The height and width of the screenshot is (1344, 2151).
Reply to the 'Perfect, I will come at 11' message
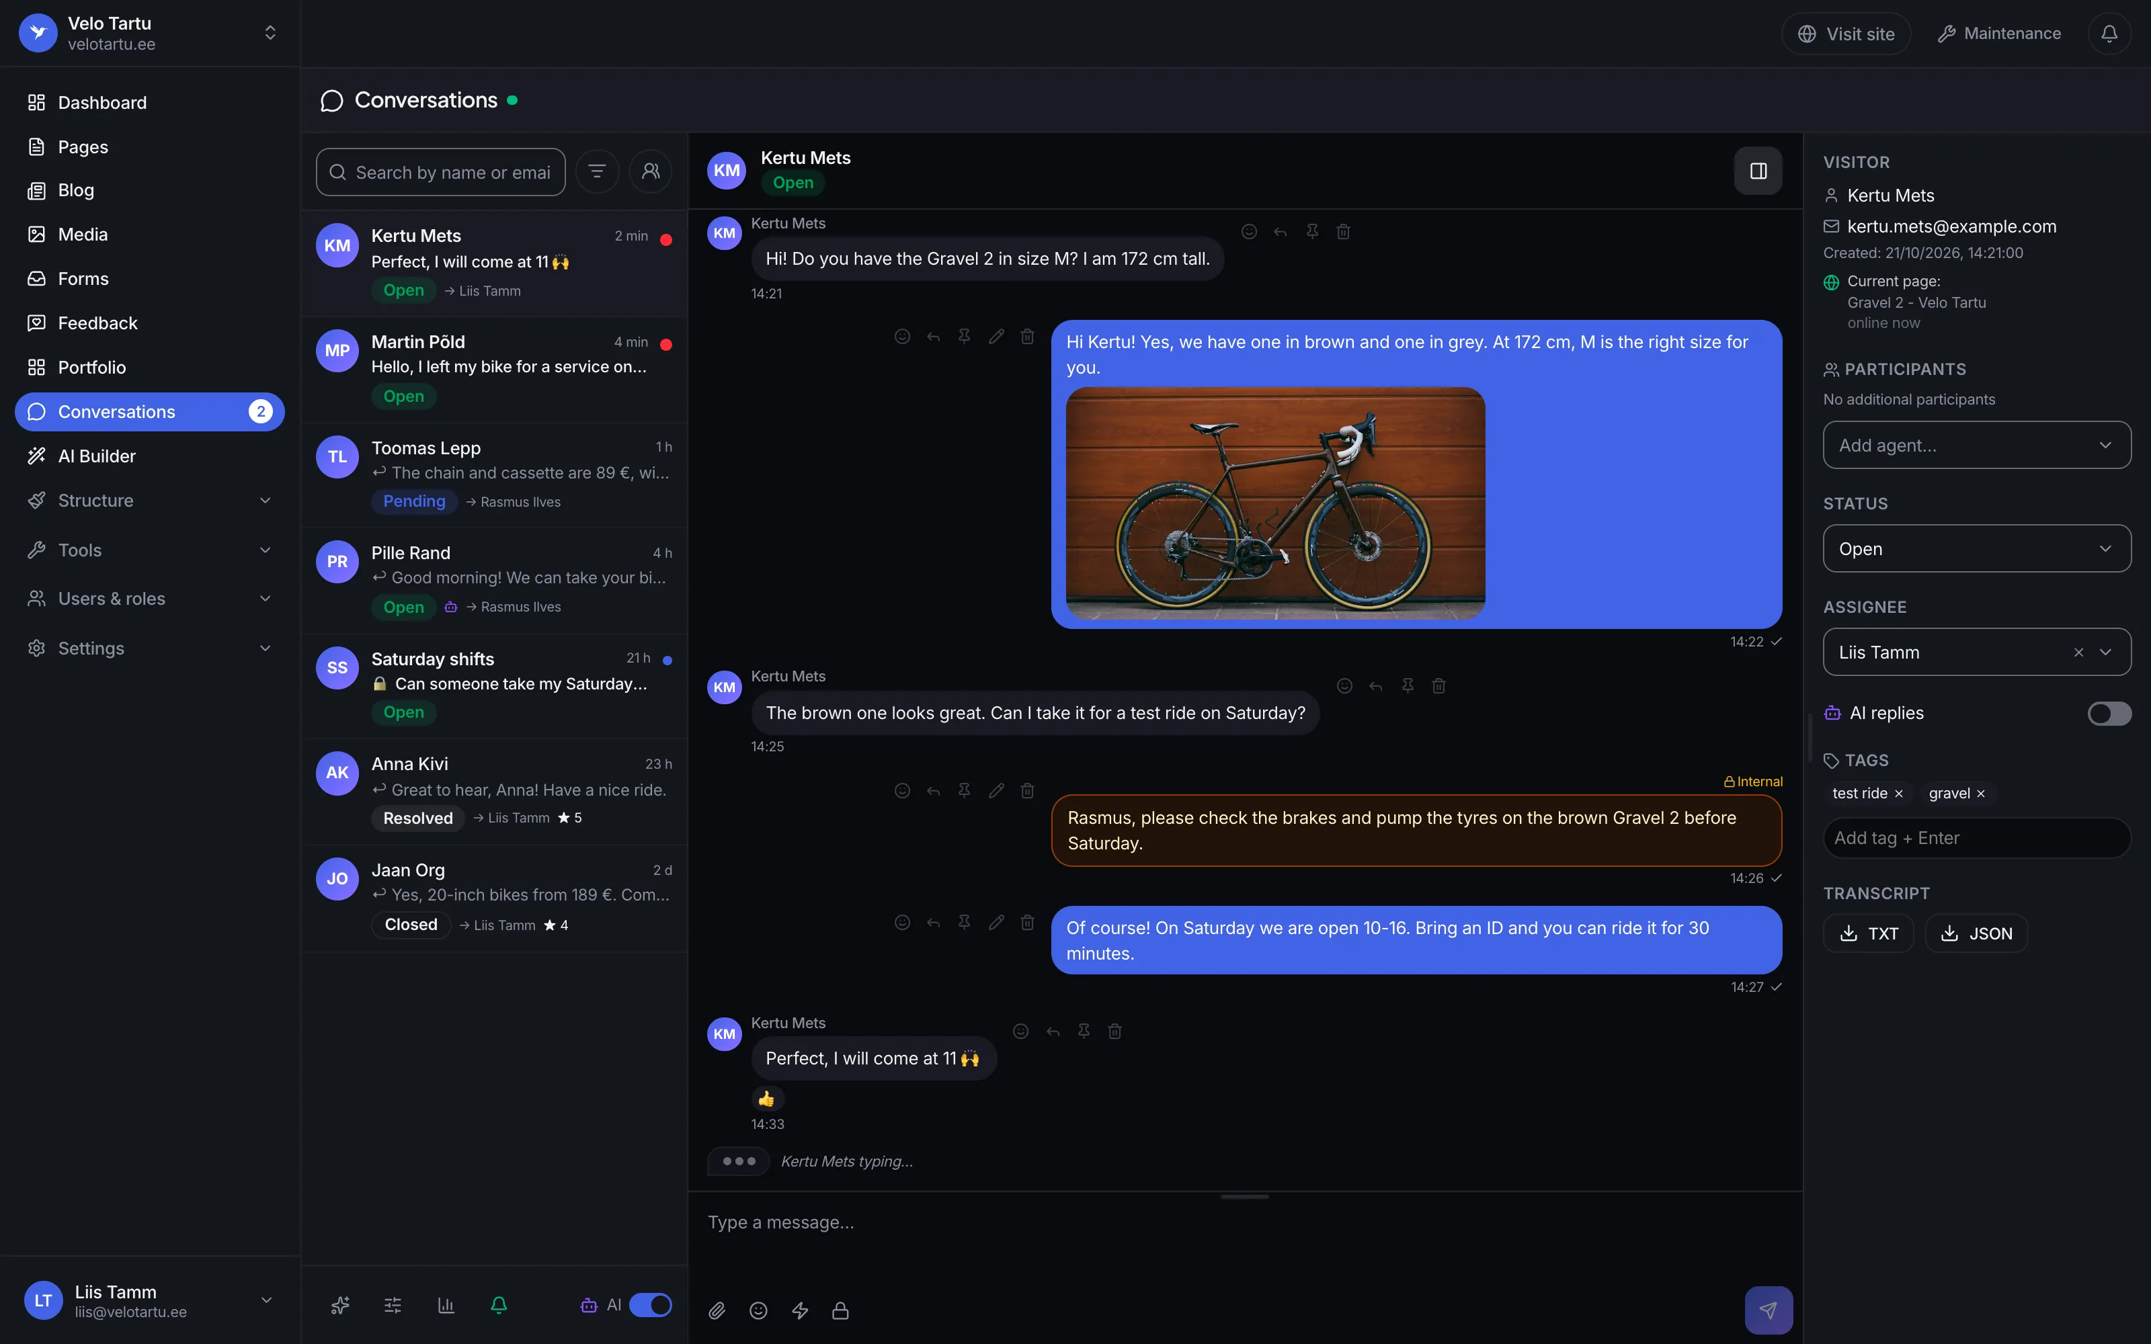click(1053, 1031)
